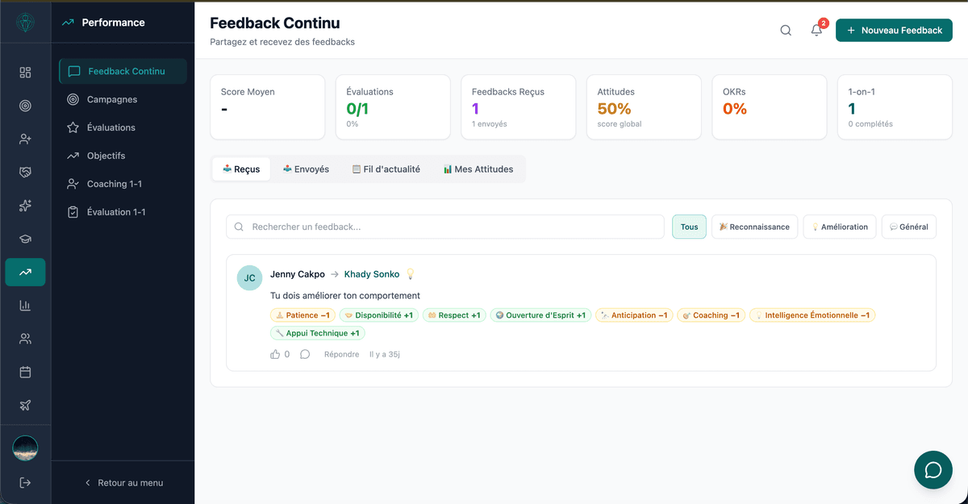Open Khady Sonko's profile link

tap(372, 273)
